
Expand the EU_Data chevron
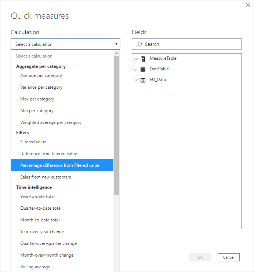(x=136, y=80)
